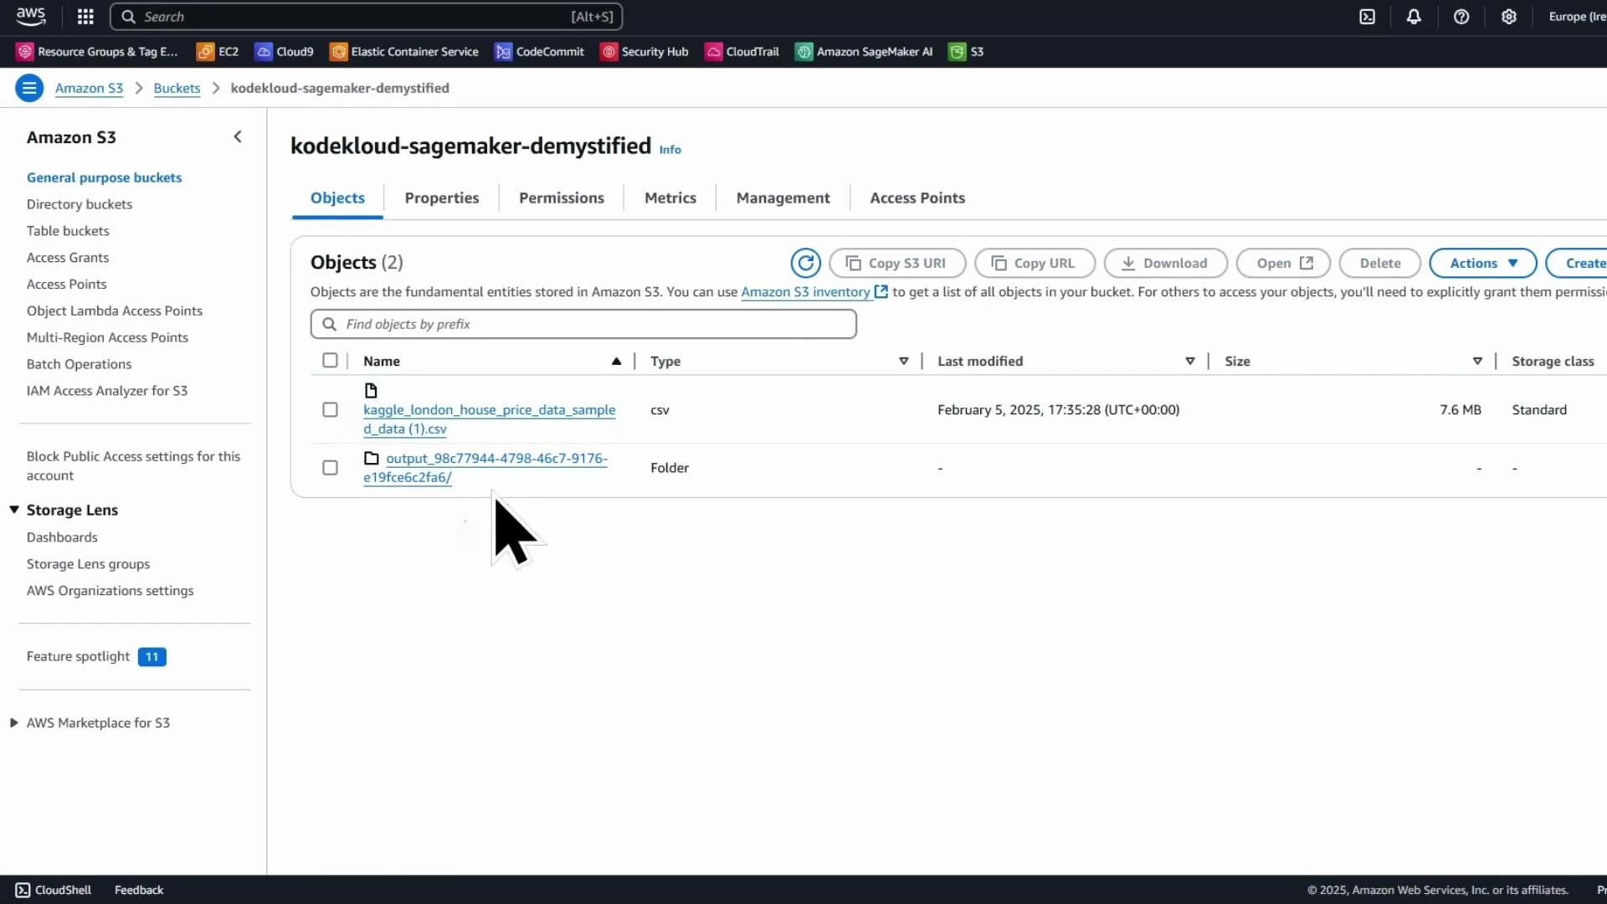1607x904 pixels.
Task: Open Table buckets in sidebar
Action: (68, 231)
